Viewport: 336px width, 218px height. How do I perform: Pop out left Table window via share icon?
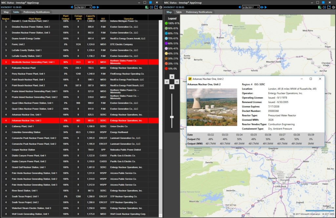pyautogui.click(x=156, y=7)
